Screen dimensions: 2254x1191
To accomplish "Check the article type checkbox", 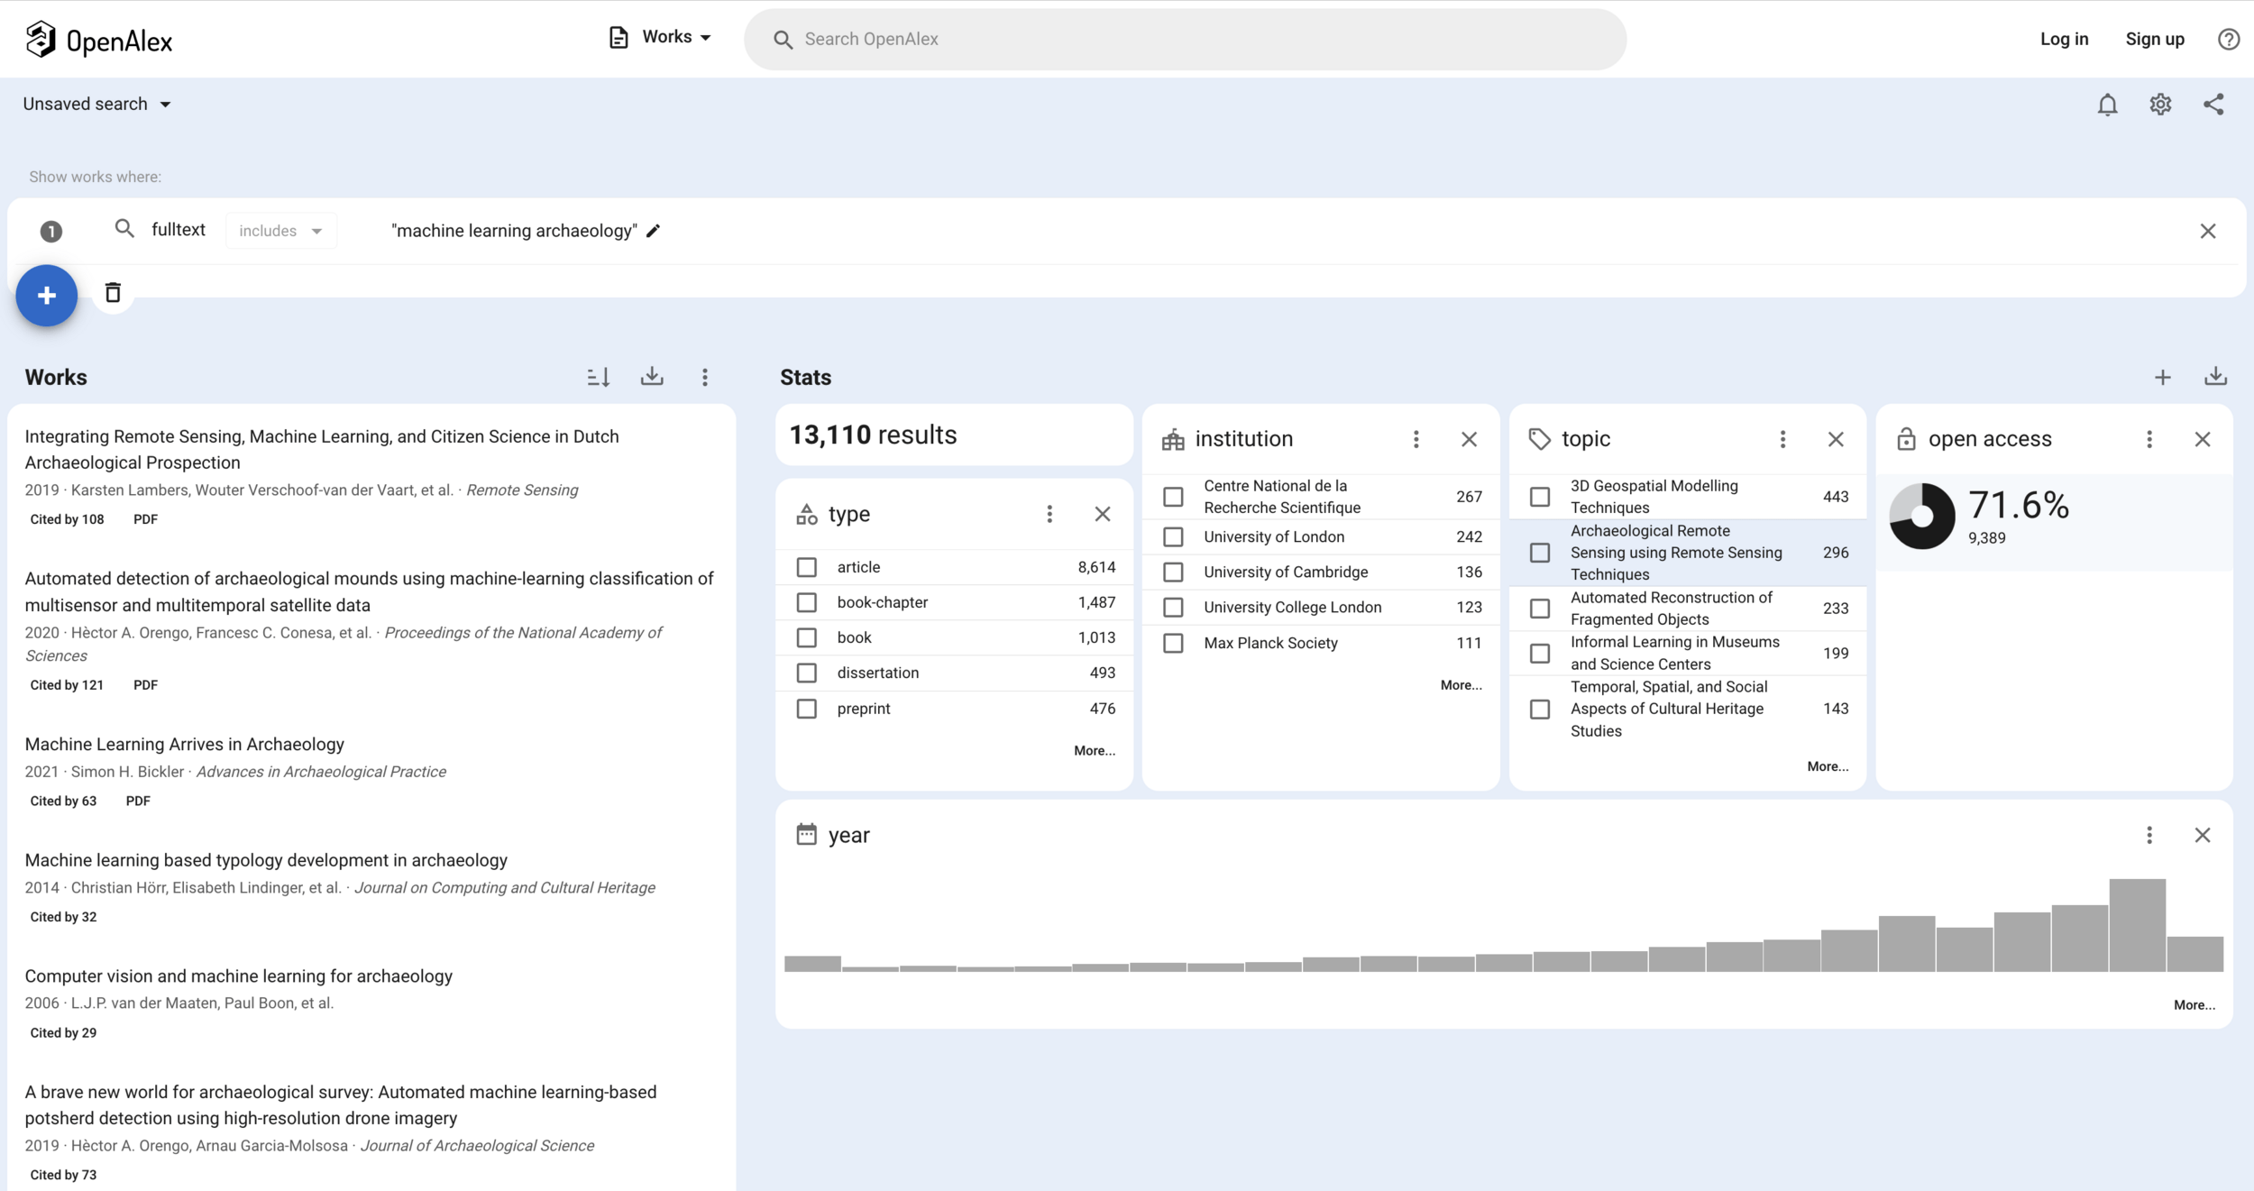I will click(807, 567).
